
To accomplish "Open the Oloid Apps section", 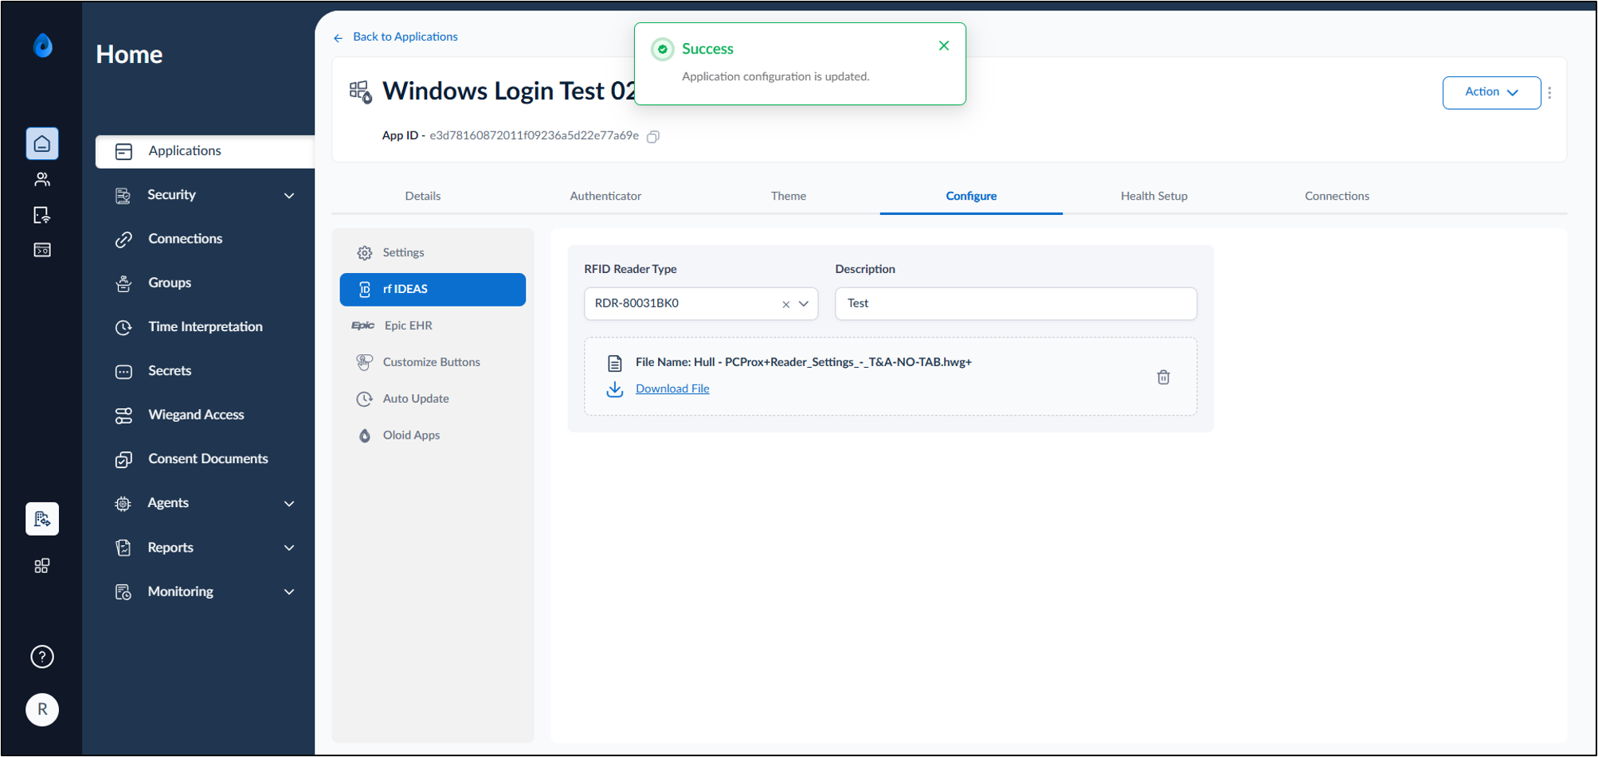I will click(433, 435).
